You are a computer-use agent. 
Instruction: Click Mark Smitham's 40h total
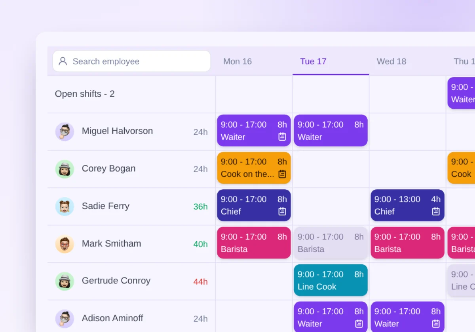(x=200, y=244)
